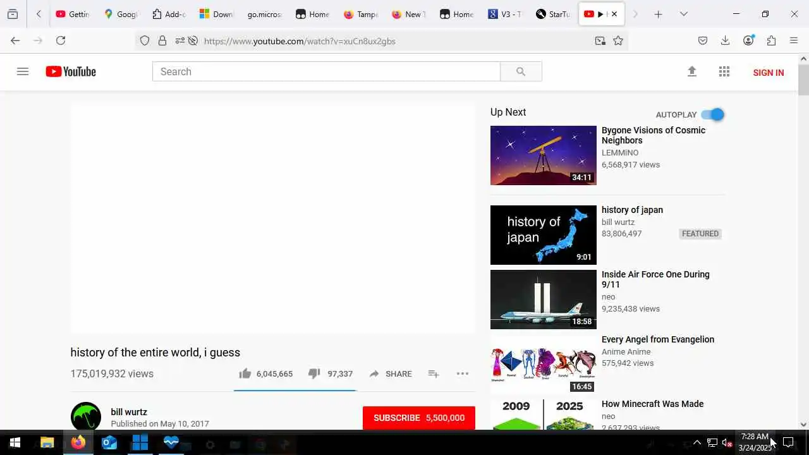Close the active YouTube tab

click(614, 14)
